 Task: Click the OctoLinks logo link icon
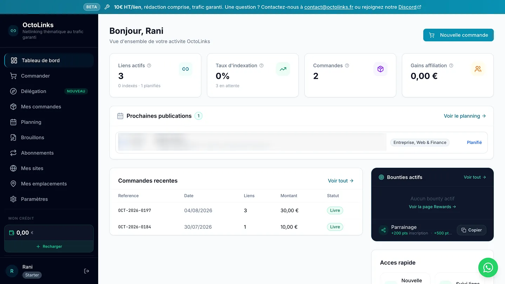(x=13, y=30)
